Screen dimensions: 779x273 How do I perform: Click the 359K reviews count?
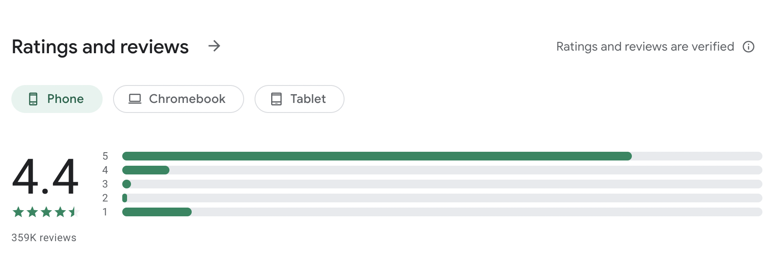click(x=44, y=238)
